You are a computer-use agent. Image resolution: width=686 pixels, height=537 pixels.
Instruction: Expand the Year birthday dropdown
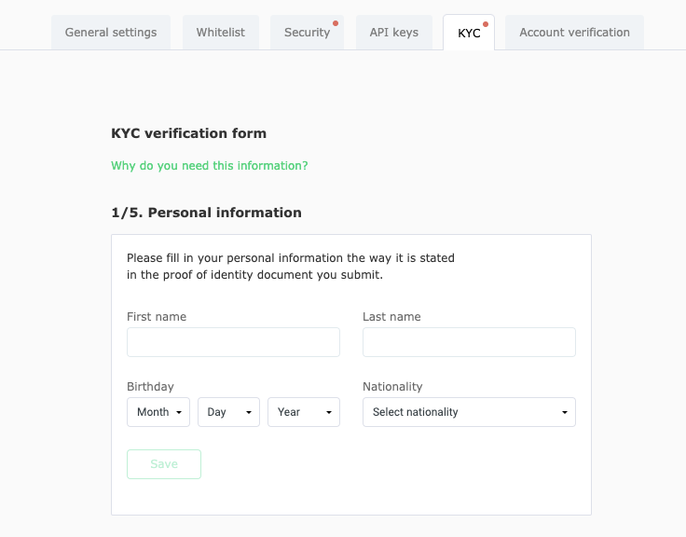coord(304,412)
